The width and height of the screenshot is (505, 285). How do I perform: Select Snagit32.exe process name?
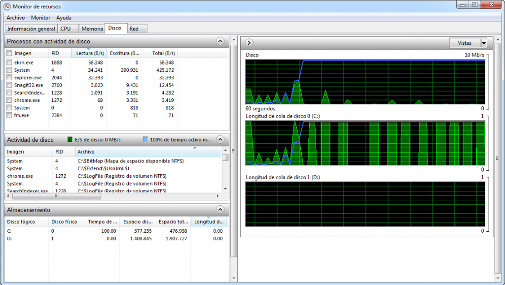pos(28,85)
